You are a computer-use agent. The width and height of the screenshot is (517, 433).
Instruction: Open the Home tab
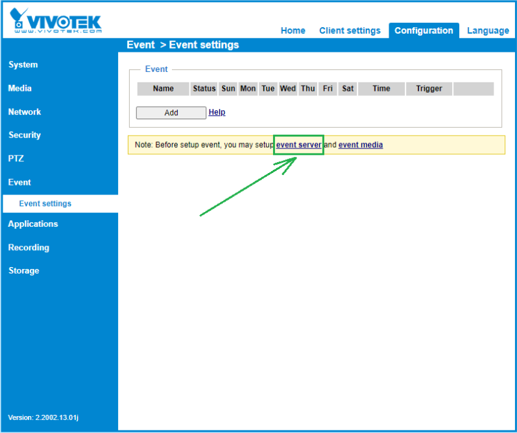pos(293,30)
